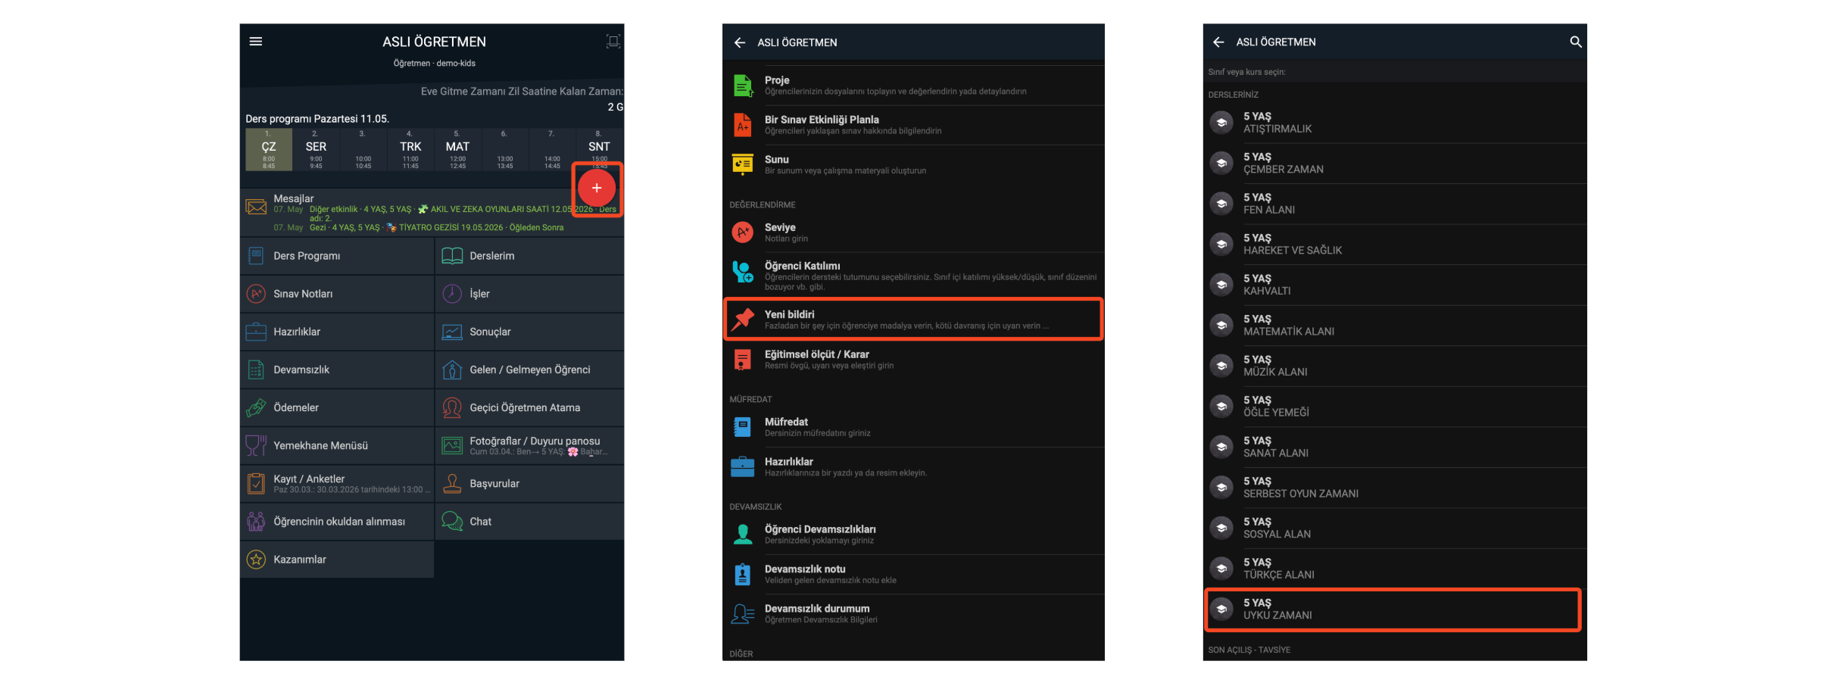This screenshot has width=1828, height=686.
Task: Go back from the class selection screen
Action: (x=1218, y=42)
